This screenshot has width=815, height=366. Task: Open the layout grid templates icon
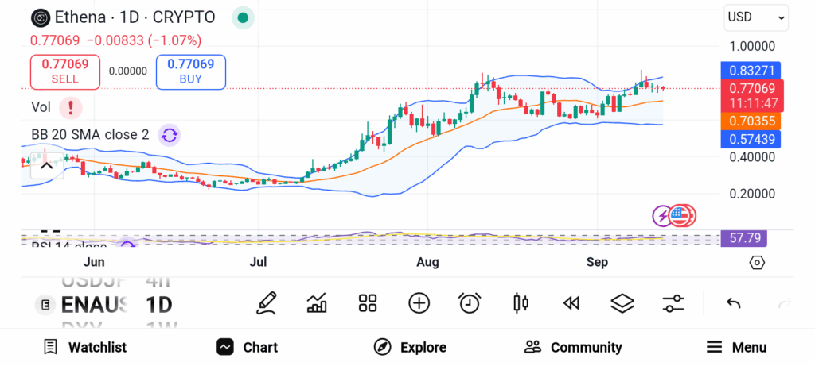[x=367, y=302]
